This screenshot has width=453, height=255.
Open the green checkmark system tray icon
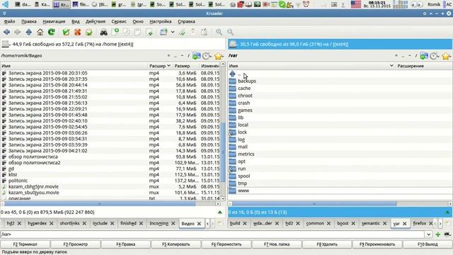(x=282, y=4)
